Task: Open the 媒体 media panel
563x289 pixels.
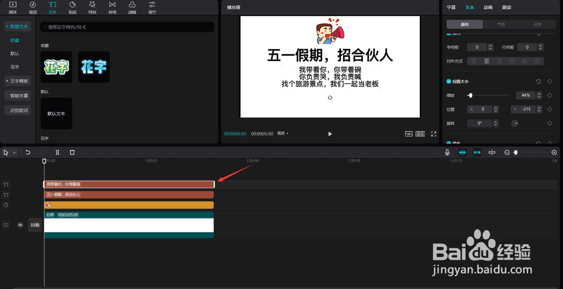Action: click(x=13, y=8)
